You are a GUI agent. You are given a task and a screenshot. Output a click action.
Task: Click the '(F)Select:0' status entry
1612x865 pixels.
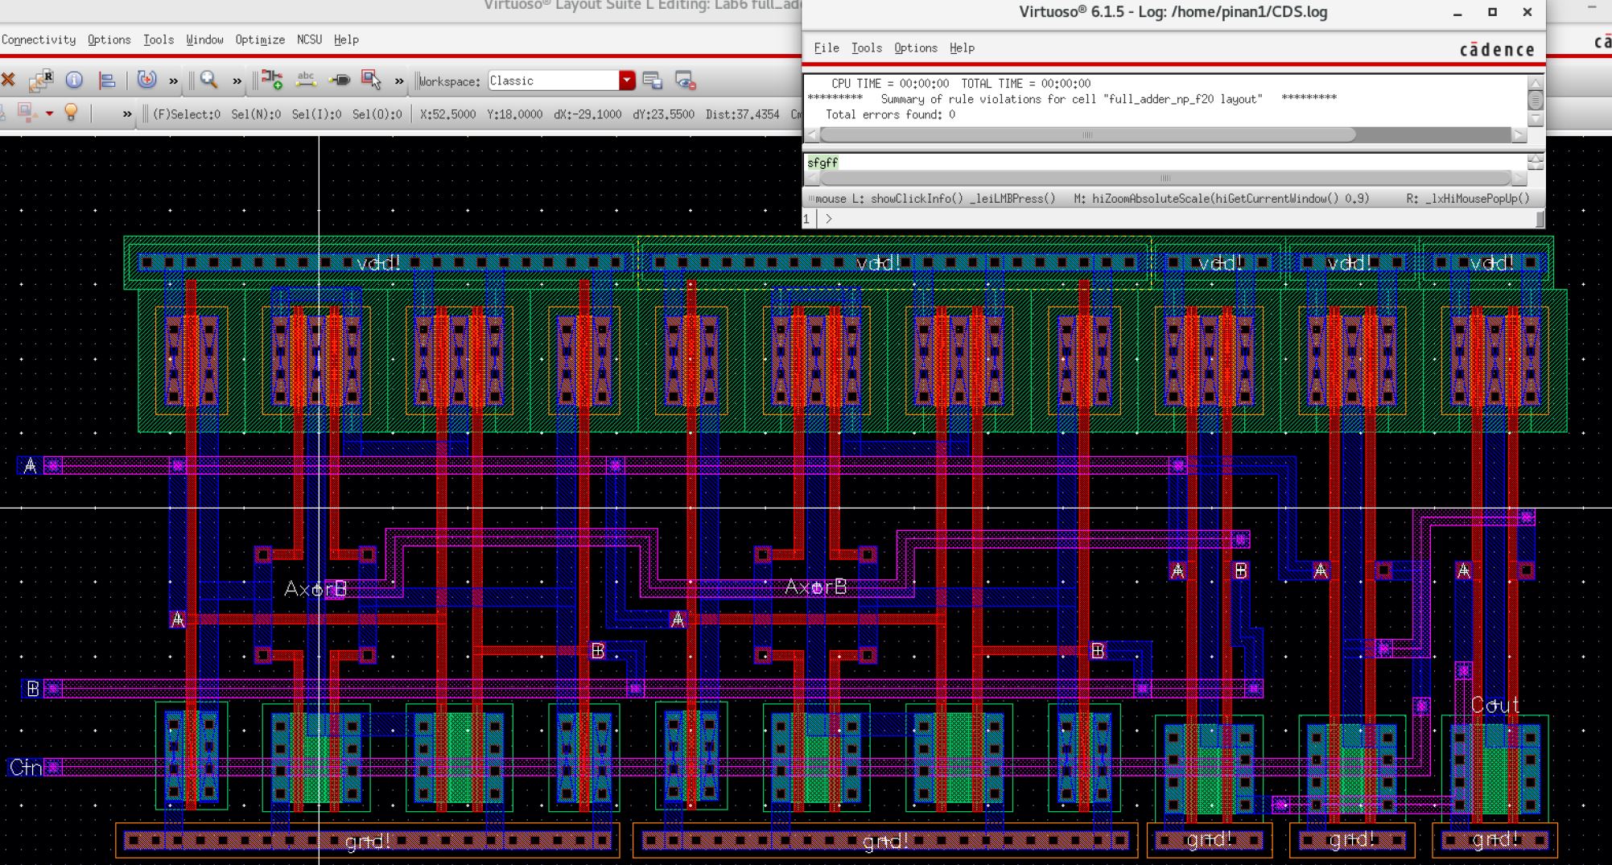[x=186, y=114]
